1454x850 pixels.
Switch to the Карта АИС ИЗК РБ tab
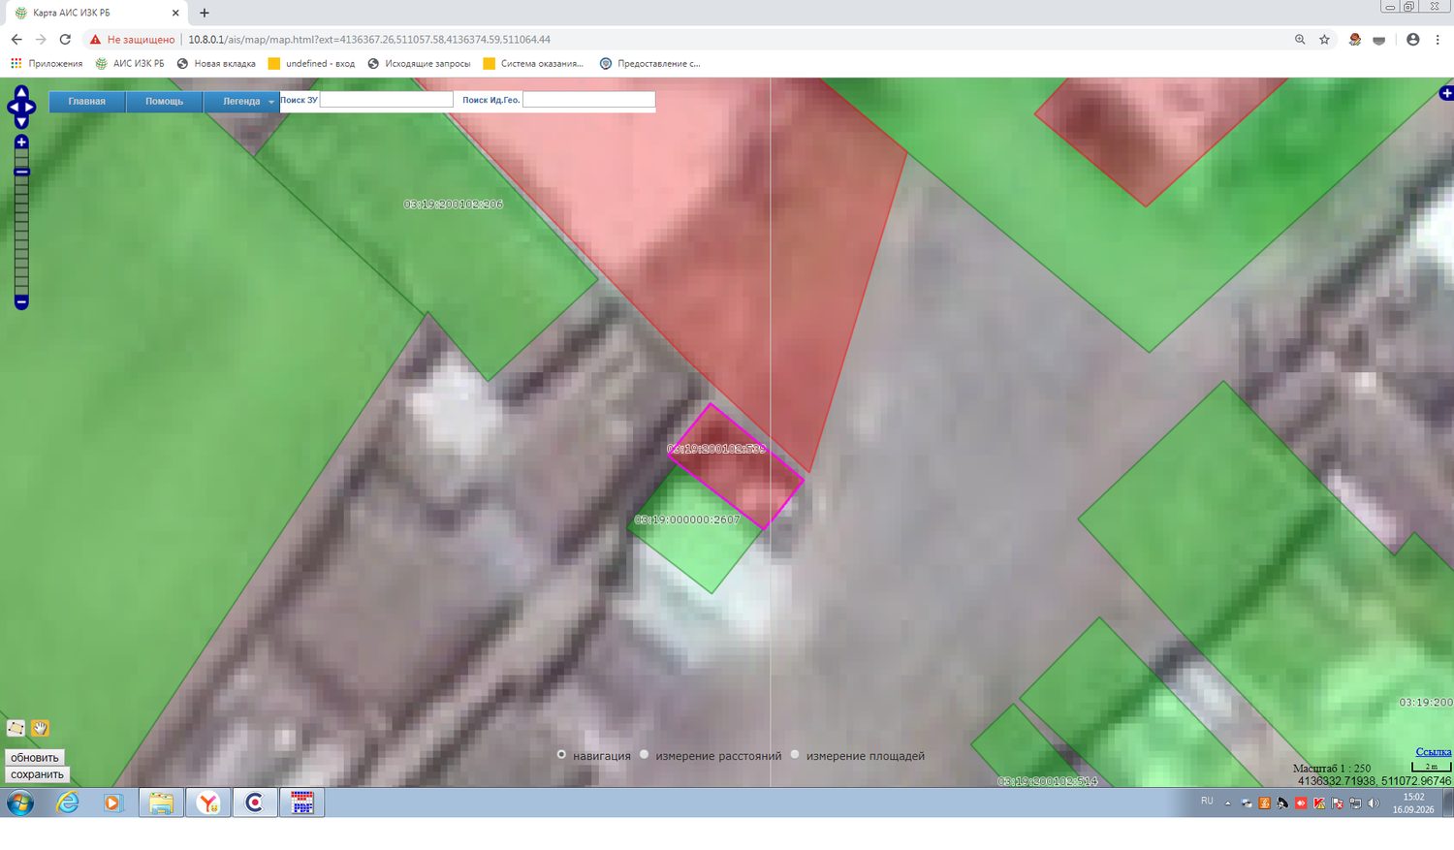coord(97,13)
